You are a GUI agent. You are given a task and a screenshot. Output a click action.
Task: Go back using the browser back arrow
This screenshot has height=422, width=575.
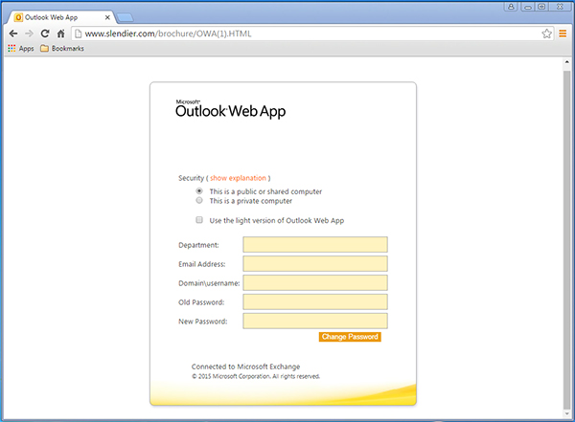coord(13,33)
